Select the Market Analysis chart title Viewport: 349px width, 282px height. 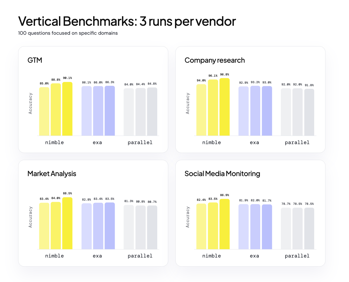pyautogui.click(x=52, y=174)
